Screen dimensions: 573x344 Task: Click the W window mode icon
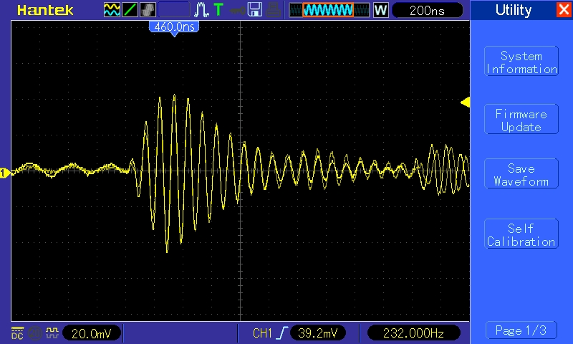(380, 10)
